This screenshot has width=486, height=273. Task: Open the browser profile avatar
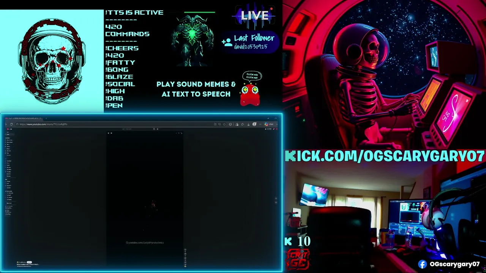pyautogui.click(x=254, y=124)
